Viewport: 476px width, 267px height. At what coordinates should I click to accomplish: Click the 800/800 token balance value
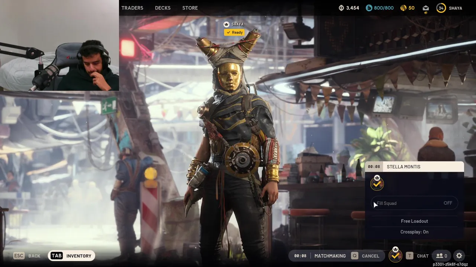[x=383, y=8]
